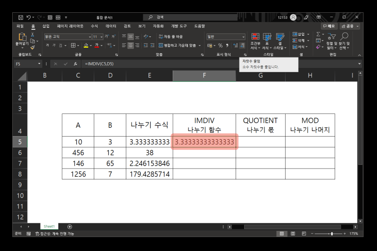Screen dimensions: 377x251
Task: Open the Comments (메모) button
Action: 328,26
